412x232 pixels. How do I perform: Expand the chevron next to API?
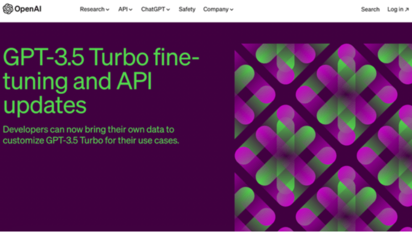131,10
